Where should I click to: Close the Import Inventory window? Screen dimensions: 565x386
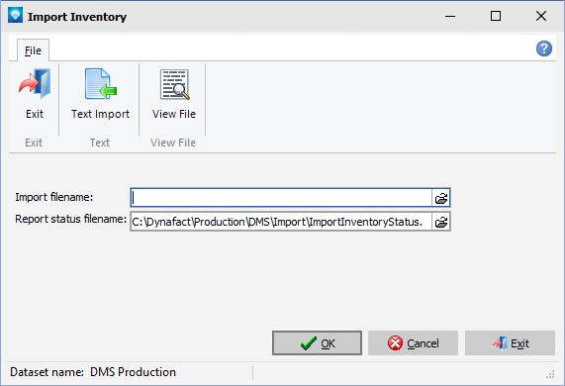pyautogui.click(x=541, y=16)
